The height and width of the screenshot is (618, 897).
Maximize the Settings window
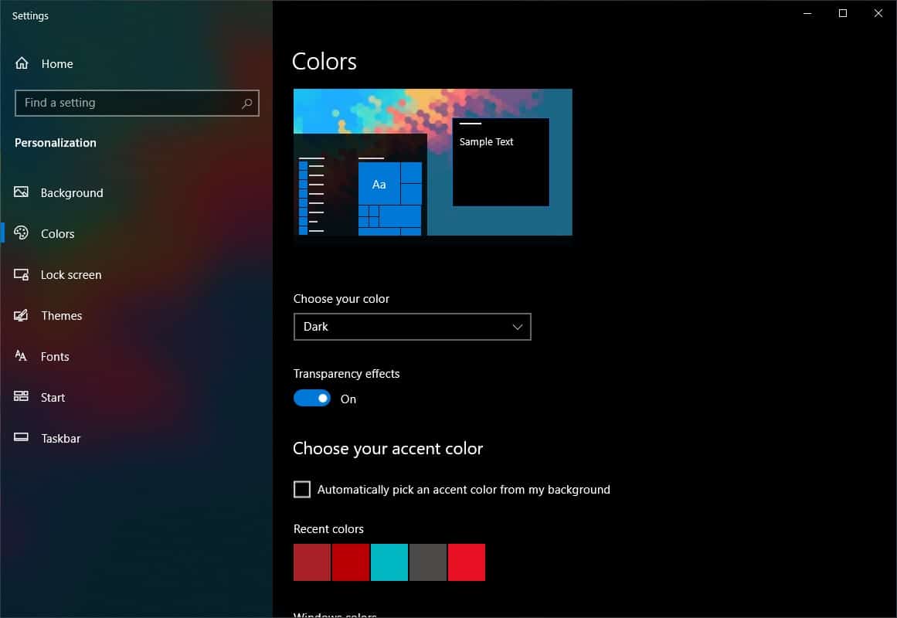click(843, 13)
